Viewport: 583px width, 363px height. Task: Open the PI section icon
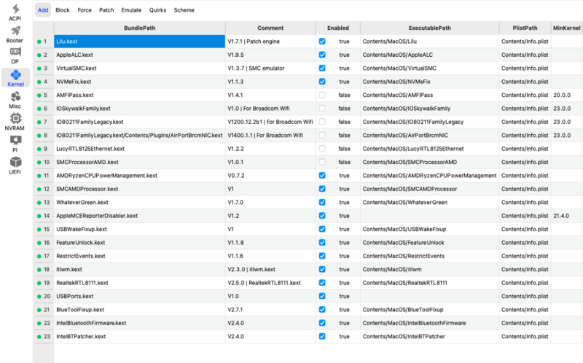15,142
